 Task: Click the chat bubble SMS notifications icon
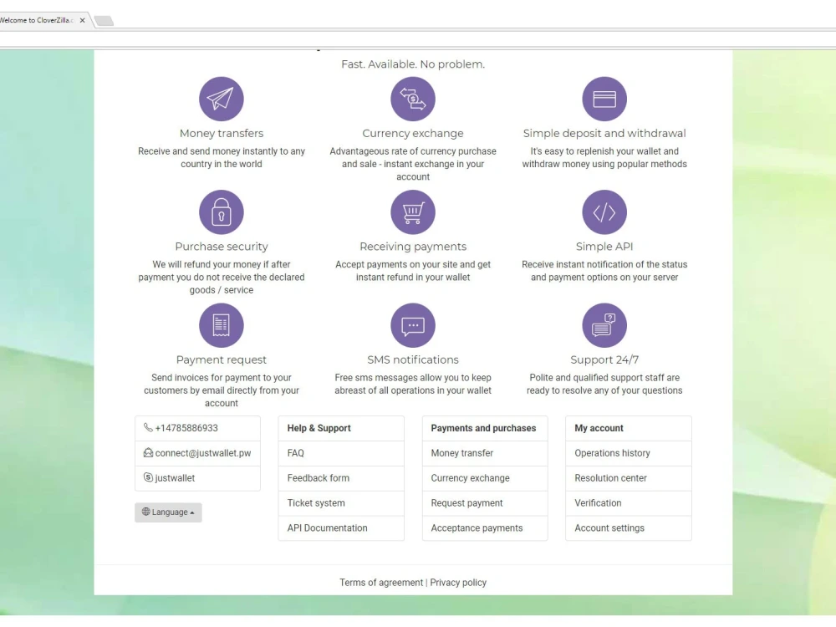point(413,325)
